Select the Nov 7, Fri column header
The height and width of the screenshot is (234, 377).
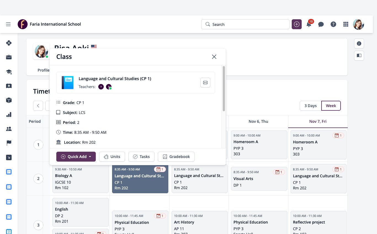click(x=318, y=121)
